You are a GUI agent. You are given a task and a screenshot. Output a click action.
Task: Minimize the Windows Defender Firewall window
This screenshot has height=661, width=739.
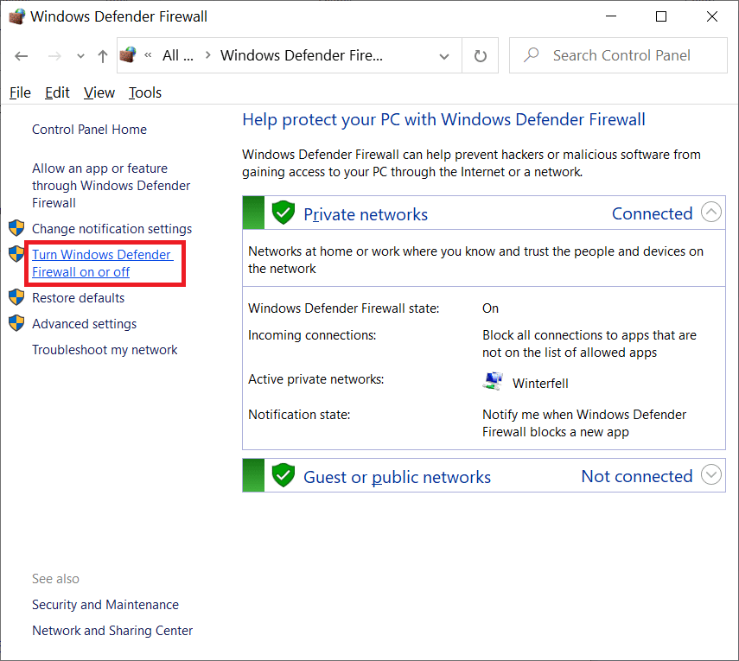611,16
